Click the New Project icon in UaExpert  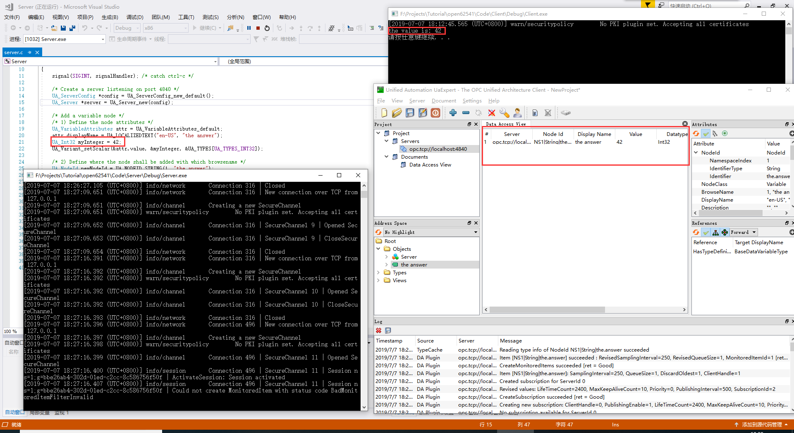(384, 113)
